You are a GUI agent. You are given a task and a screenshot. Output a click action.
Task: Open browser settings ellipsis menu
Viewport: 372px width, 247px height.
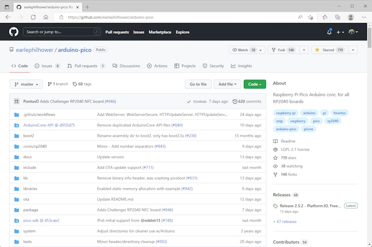coord(364,17)
